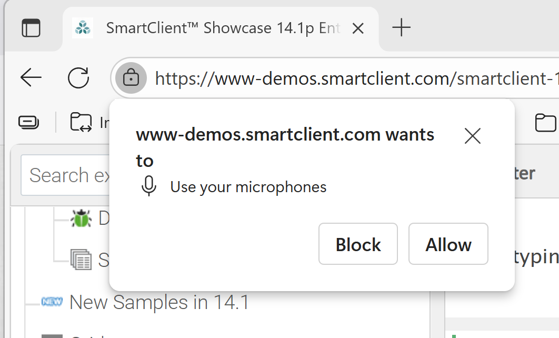559x338 pixels.
Task: Click the stacked grid tree icon
Action: [81, 259]
